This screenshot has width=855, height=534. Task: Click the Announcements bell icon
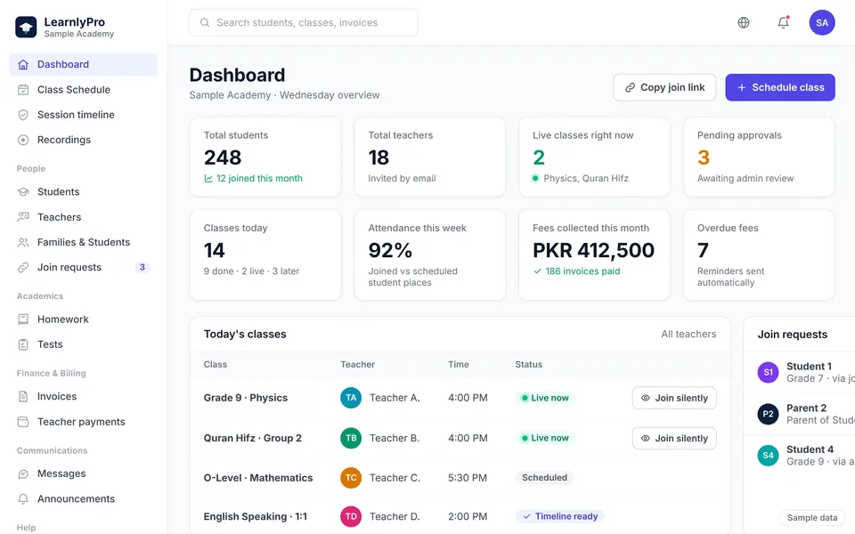[x=23, y=499]
